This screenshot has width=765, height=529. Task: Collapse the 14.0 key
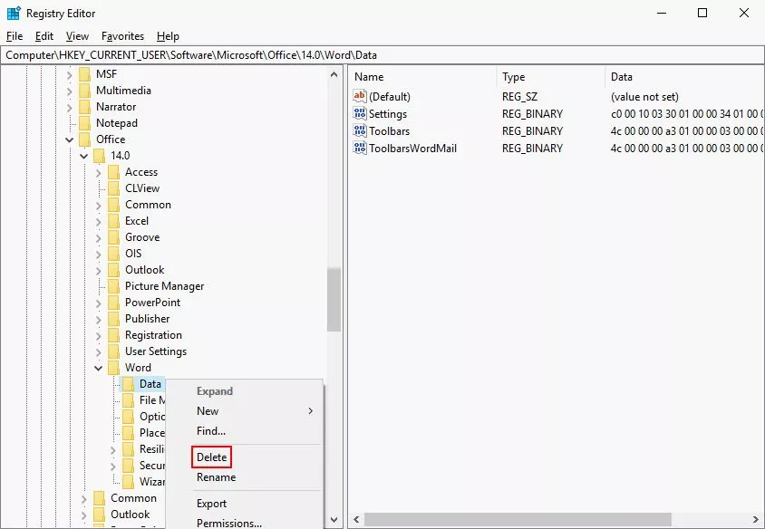84,156
